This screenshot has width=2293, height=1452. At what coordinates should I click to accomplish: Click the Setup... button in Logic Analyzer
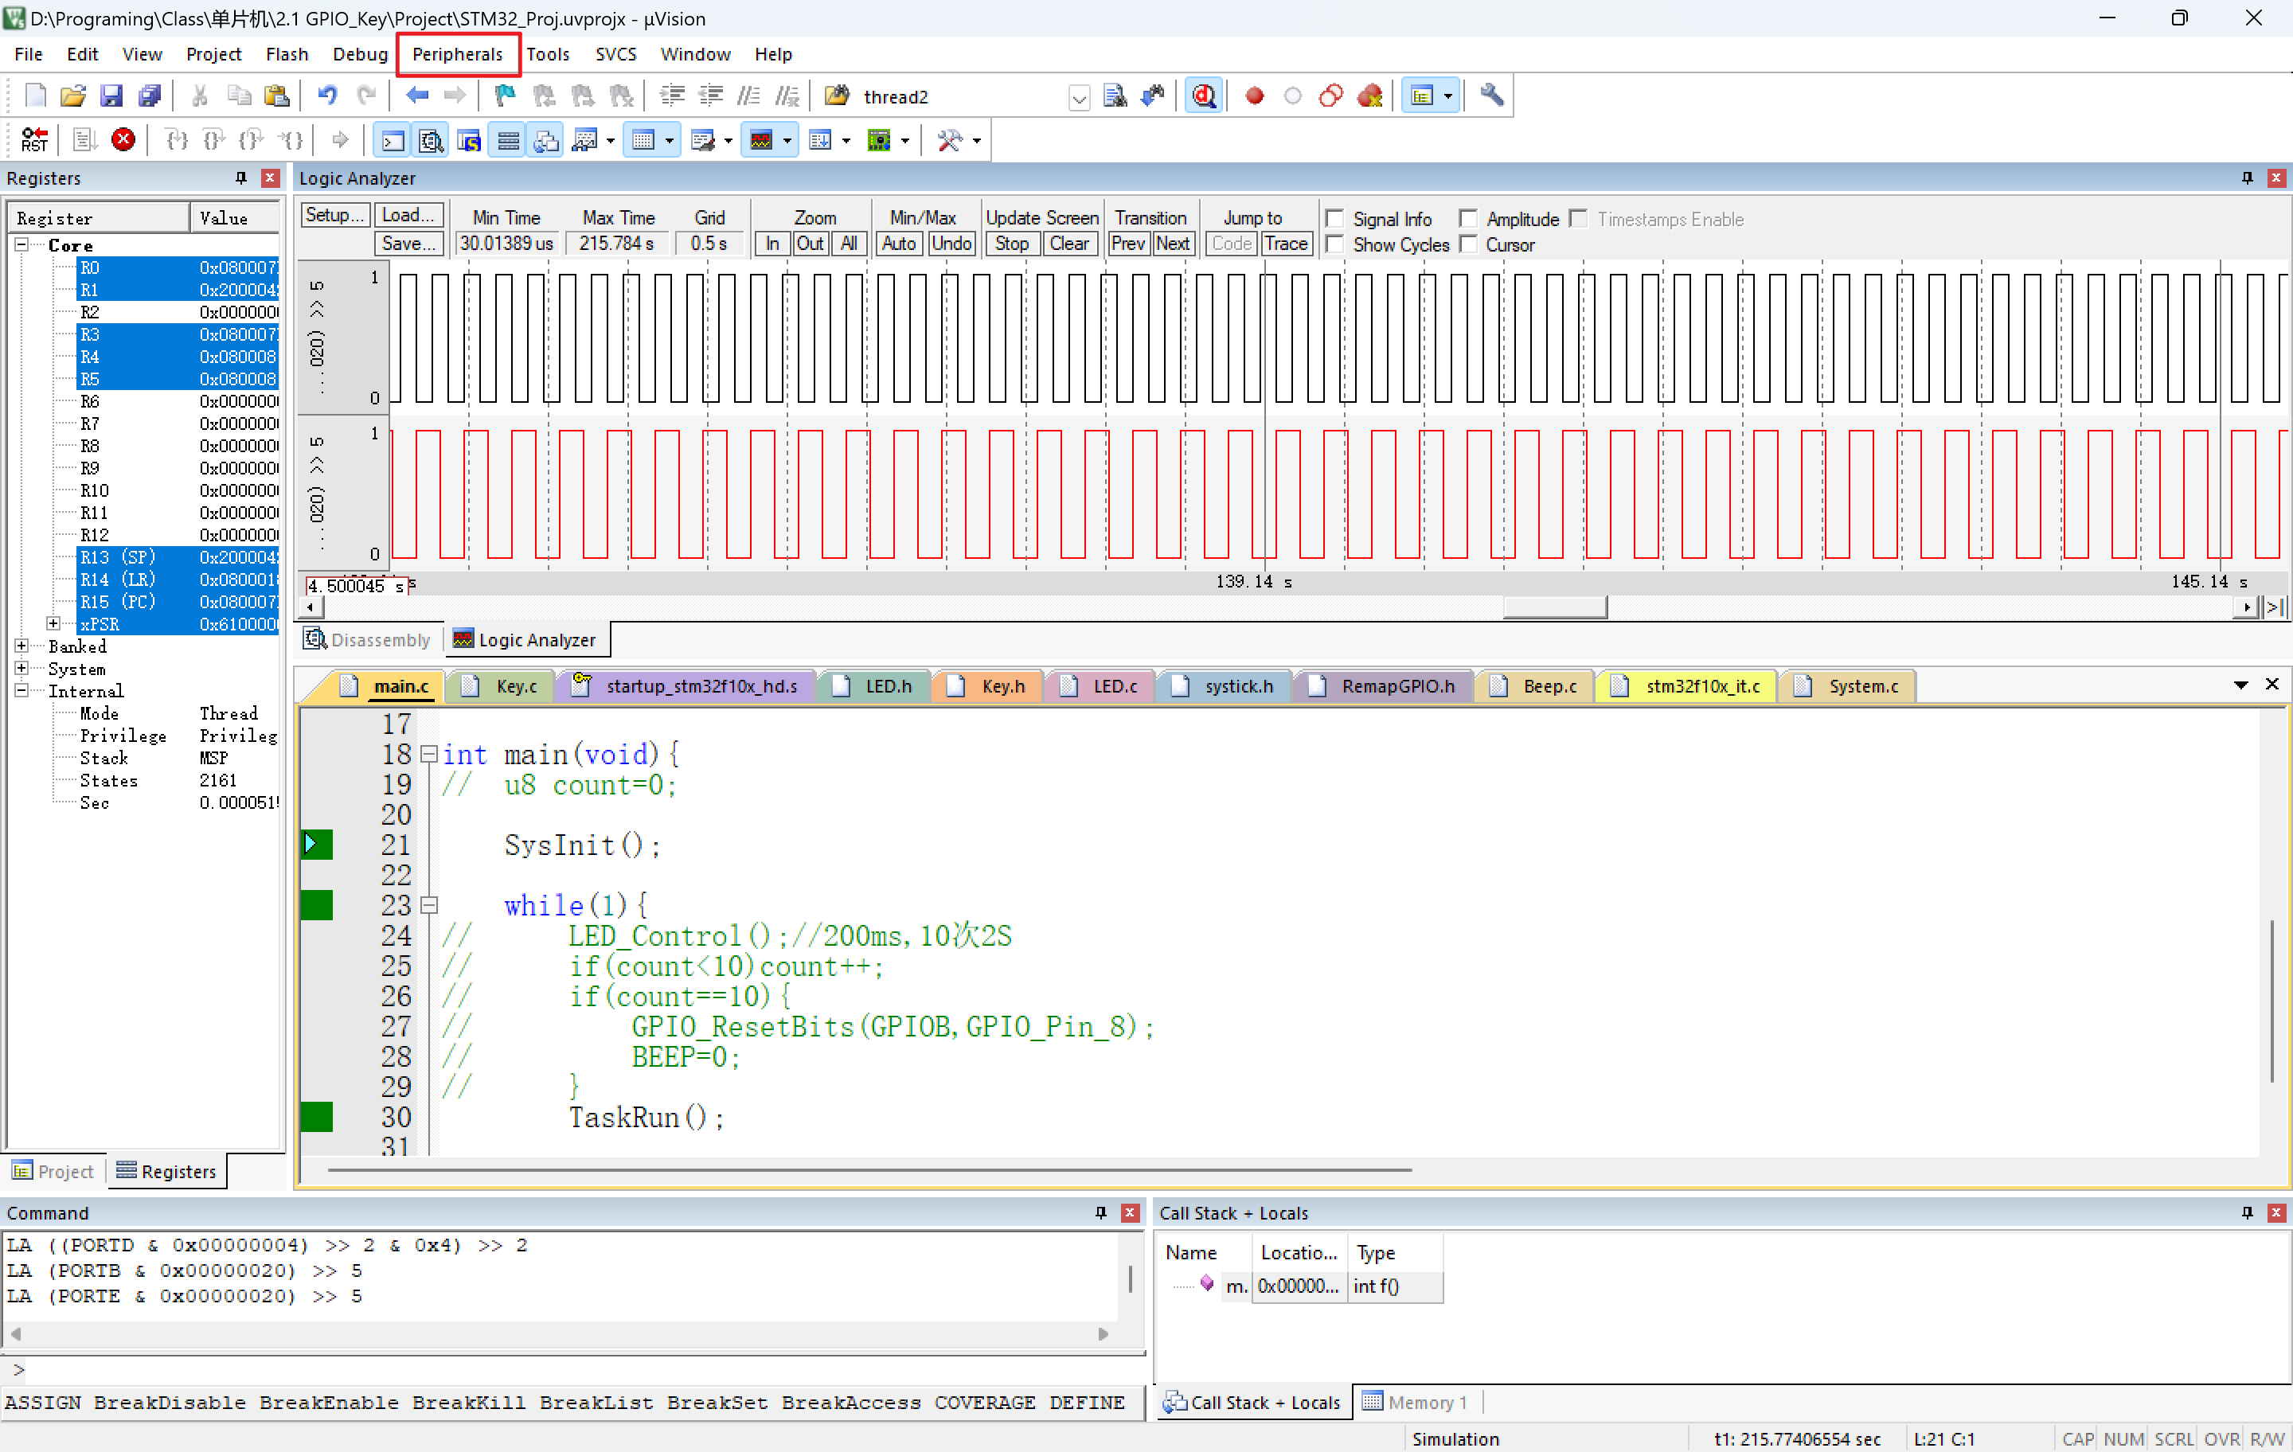[x=334, y=215]
